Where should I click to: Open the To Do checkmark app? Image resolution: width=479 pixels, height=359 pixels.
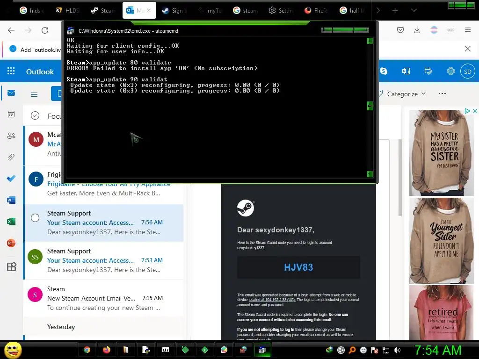point(11,178)
